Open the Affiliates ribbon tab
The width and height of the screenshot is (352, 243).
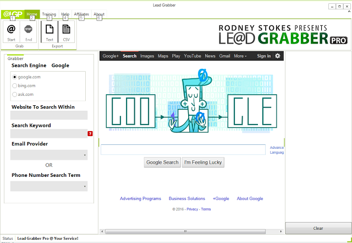[x=81, y=14]
